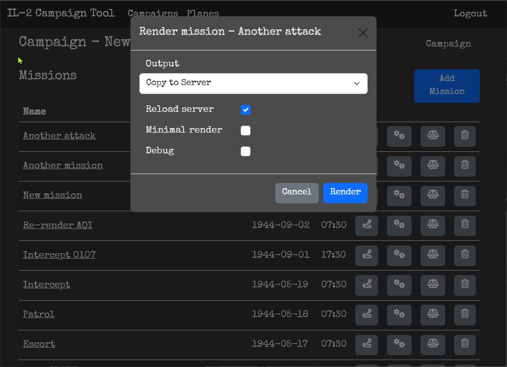
Task: Open gears icon for Another mission row
Action: point(399,166)
